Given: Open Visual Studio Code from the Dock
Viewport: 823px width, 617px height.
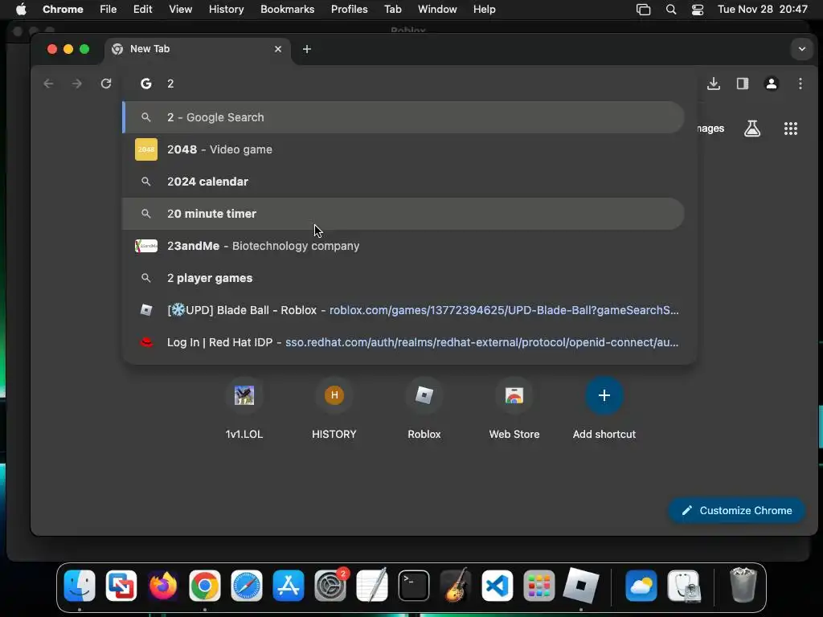Looking at the screenshot, I should [x=497, y=586].
